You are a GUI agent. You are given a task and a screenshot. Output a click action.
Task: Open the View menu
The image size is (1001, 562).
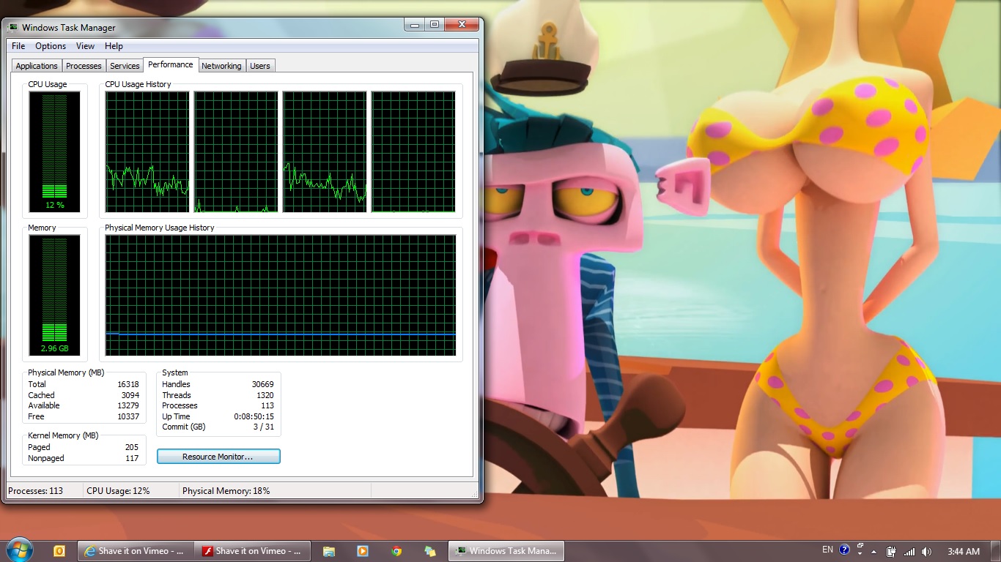coord(86,46)
